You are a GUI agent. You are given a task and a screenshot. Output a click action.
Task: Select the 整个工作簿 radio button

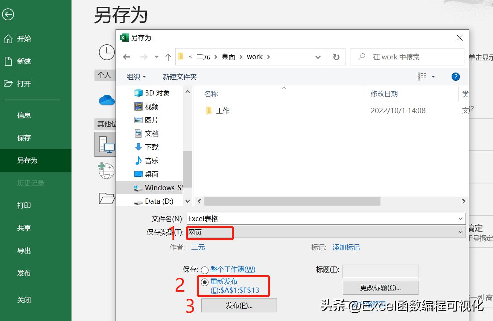pos(205,270)
